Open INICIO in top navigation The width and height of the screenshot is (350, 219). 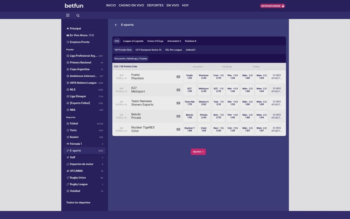(x=111, y=5)
